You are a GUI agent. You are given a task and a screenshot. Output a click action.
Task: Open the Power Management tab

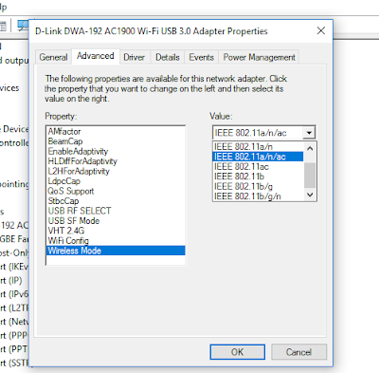(x=259, y=57)
